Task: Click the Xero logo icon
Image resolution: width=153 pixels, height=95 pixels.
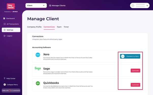Action: tap(38, 55)
